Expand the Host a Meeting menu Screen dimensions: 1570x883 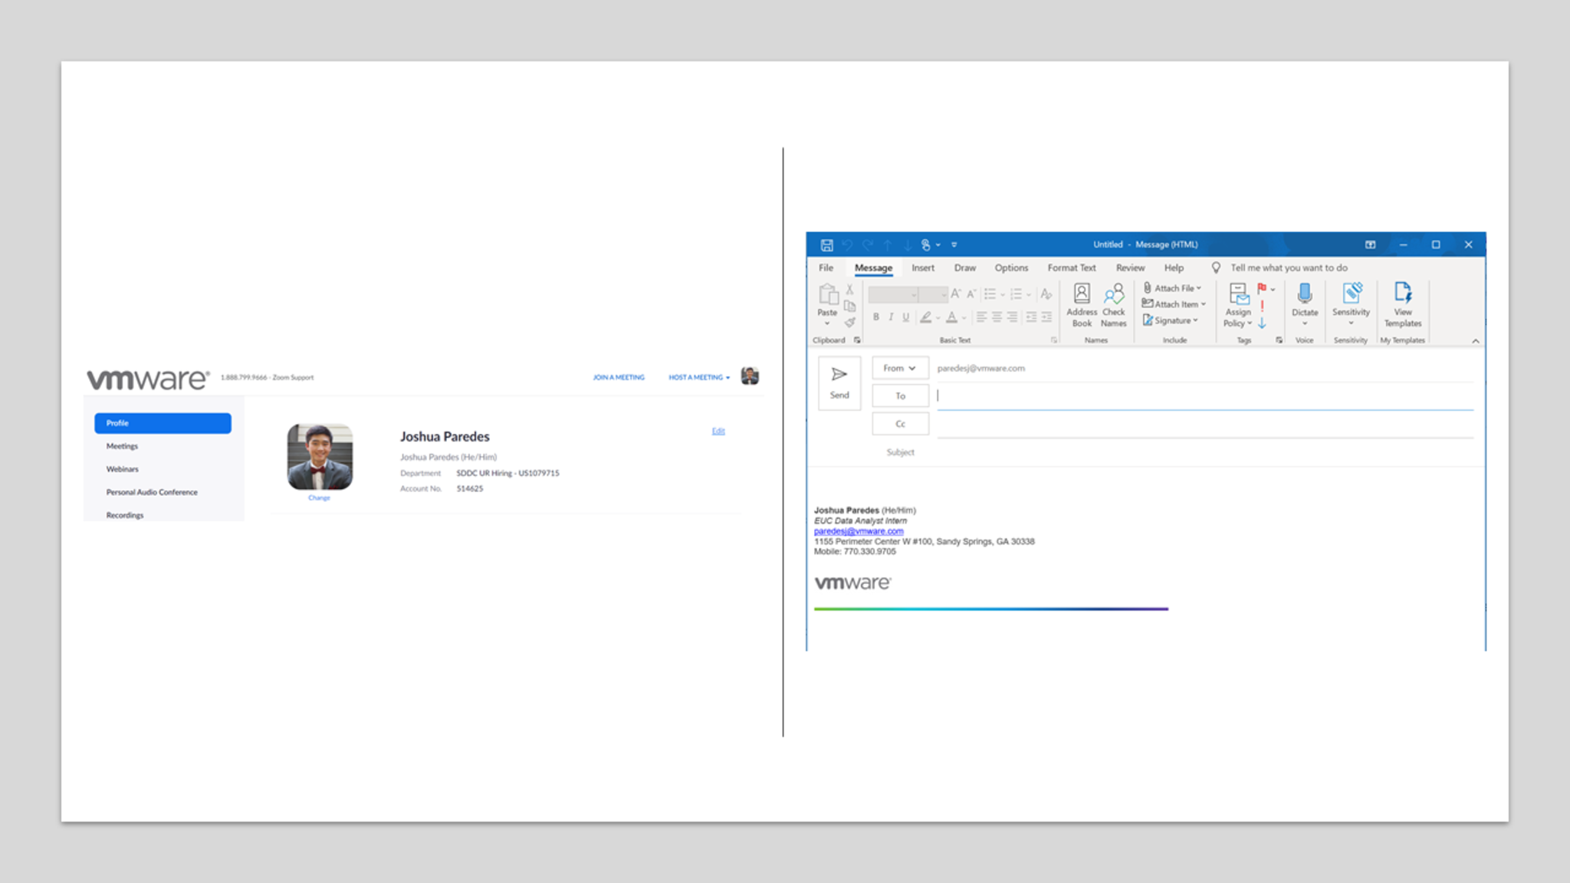coord(698,377)
